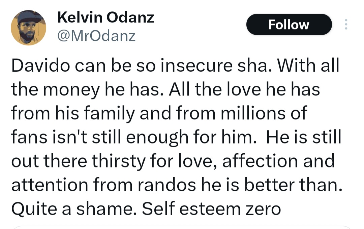364x229 pixels.
Task: Click the display name Kelvin Odanz
Action: 105,17
